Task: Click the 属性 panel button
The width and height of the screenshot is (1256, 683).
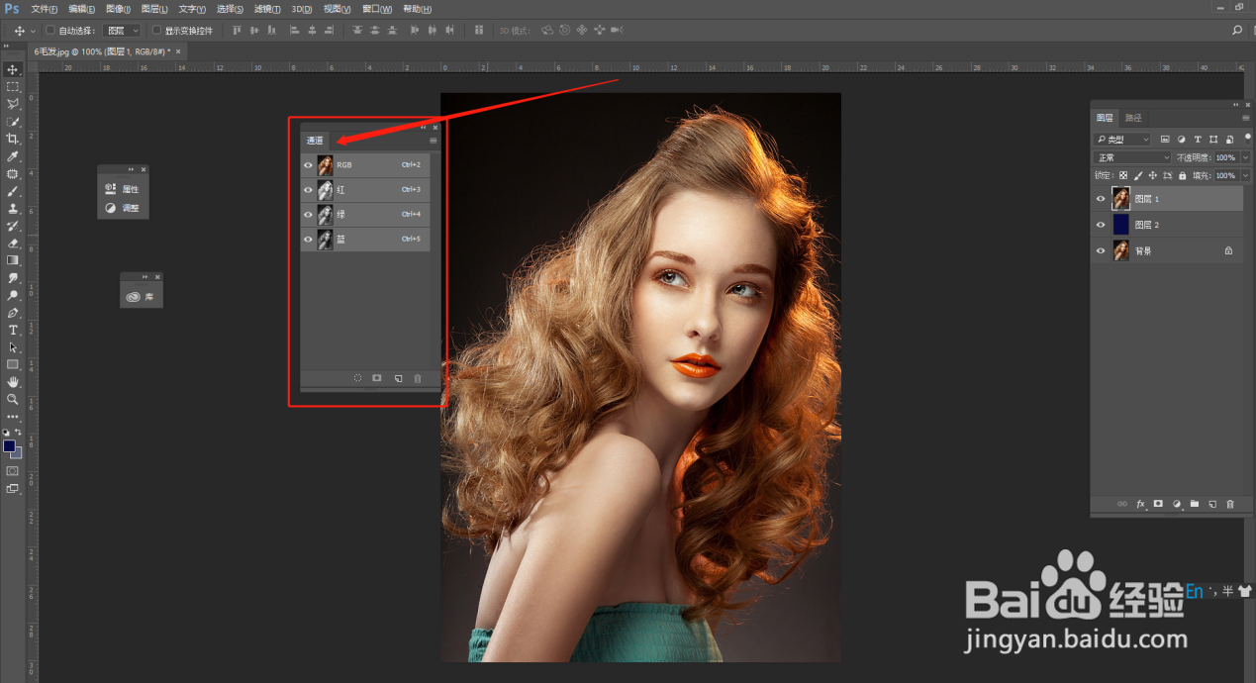Action: click(x=130, y=187)
